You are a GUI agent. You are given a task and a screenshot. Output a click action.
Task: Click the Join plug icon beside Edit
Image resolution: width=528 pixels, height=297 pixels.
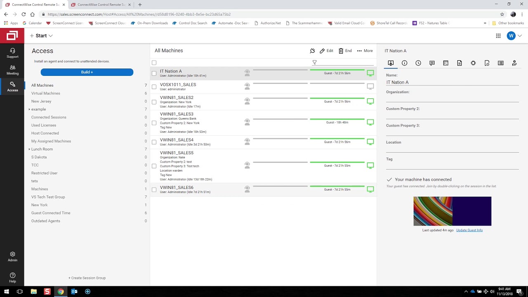(312, 51)
